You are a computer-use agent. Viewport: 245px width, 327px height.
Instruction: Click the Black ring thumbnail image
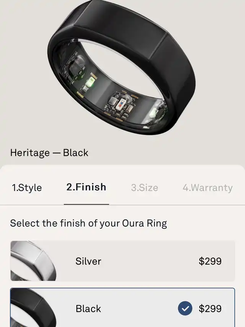(x=33, y=308)
